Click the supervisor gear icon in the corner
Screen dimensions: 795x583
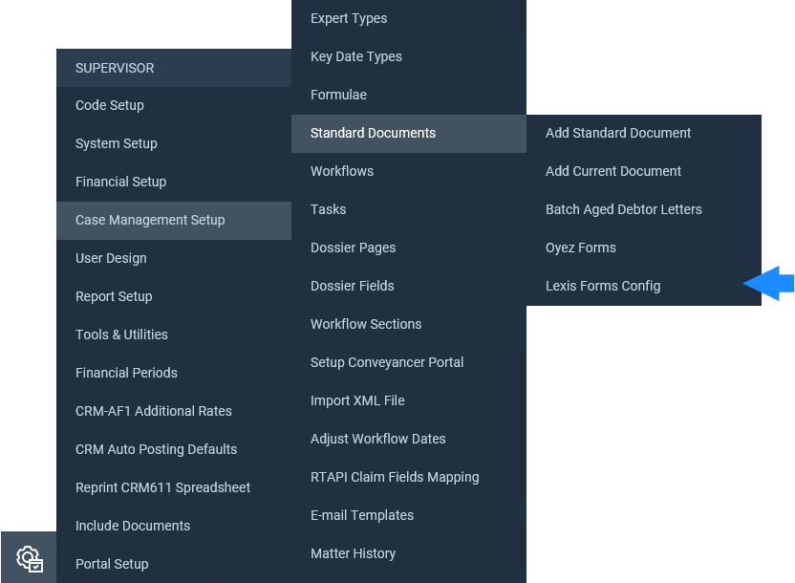pos(30,559)
